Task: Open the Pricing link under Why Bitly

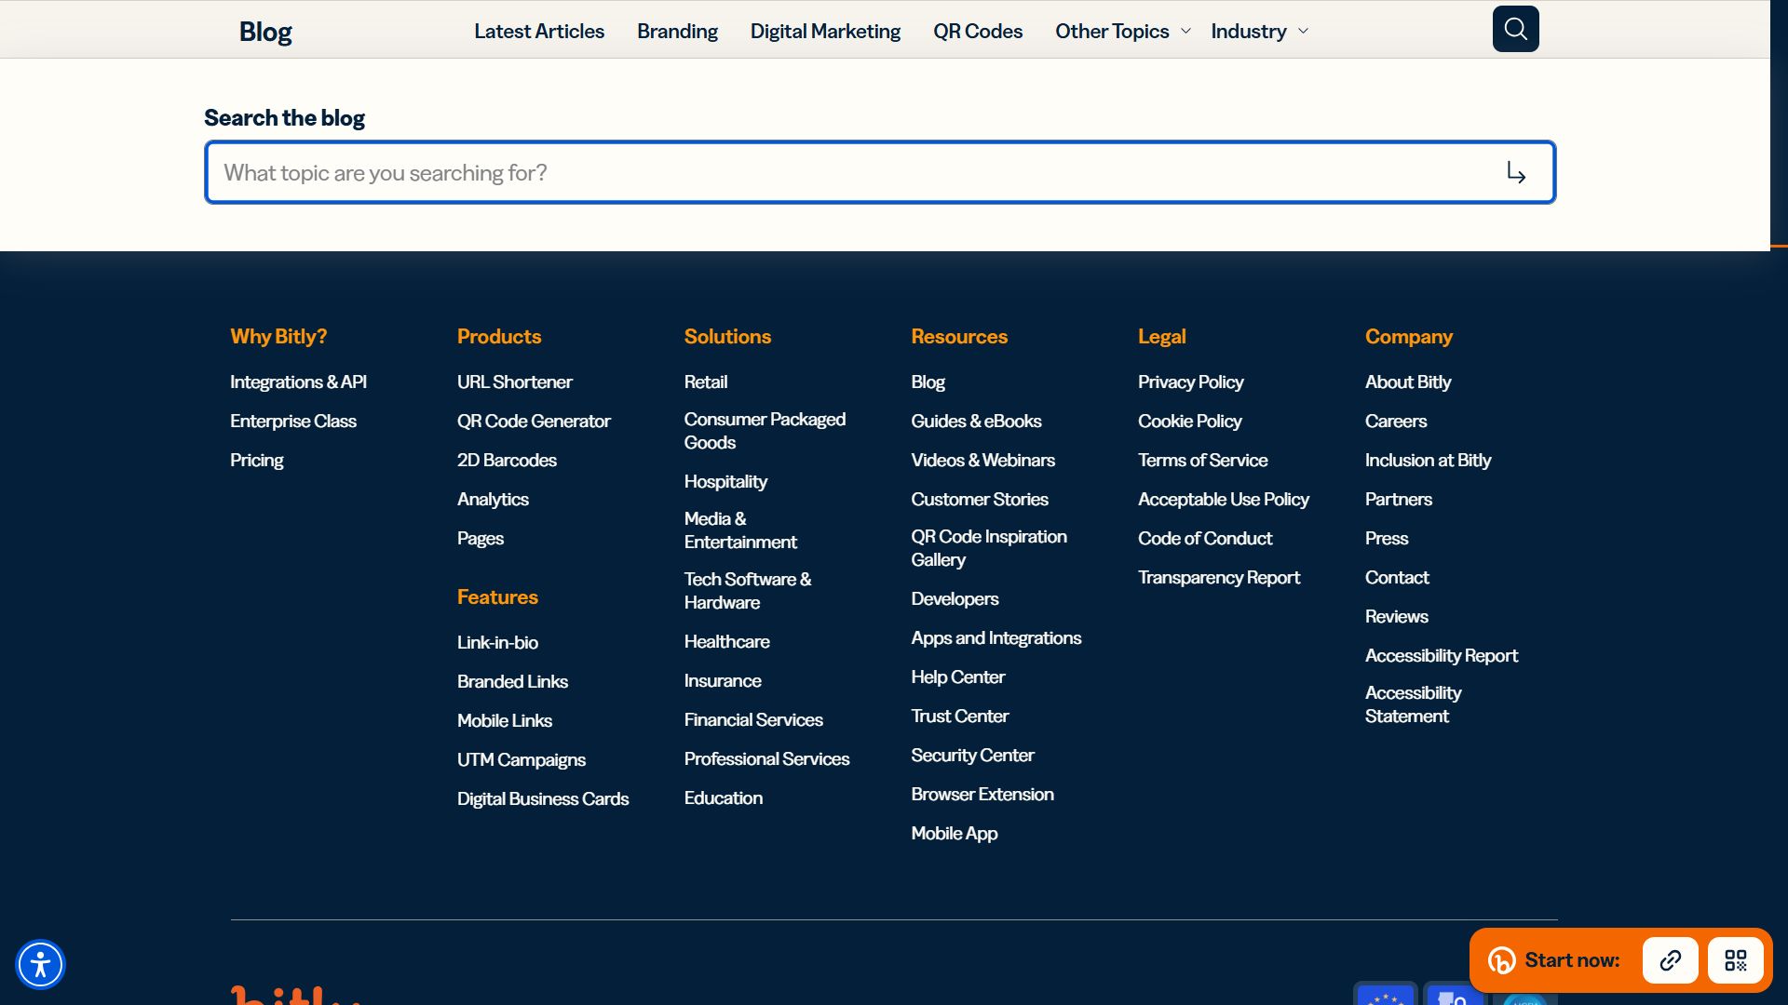Action: click(257, 460)
